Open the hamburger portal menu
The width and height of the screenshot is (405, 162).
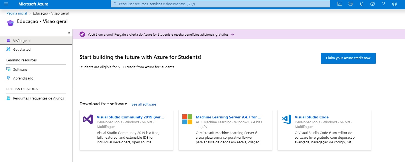click(6, 4)
